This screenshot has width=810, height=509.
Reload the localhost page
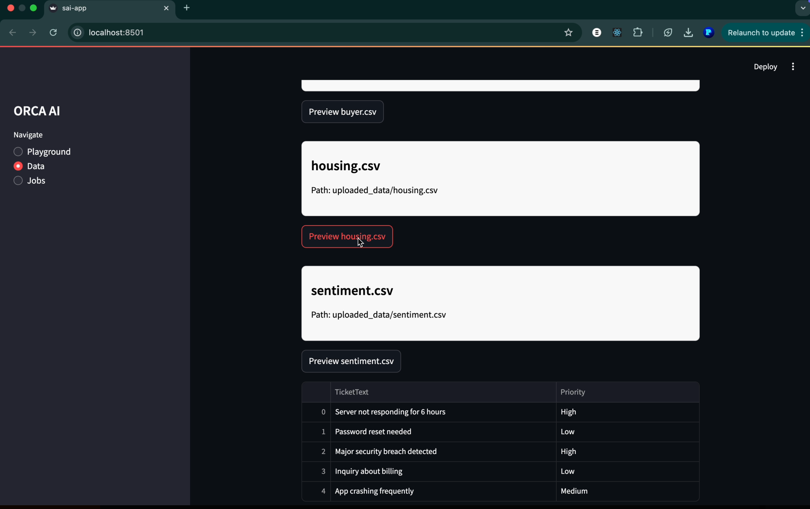[x=53, y=33]
